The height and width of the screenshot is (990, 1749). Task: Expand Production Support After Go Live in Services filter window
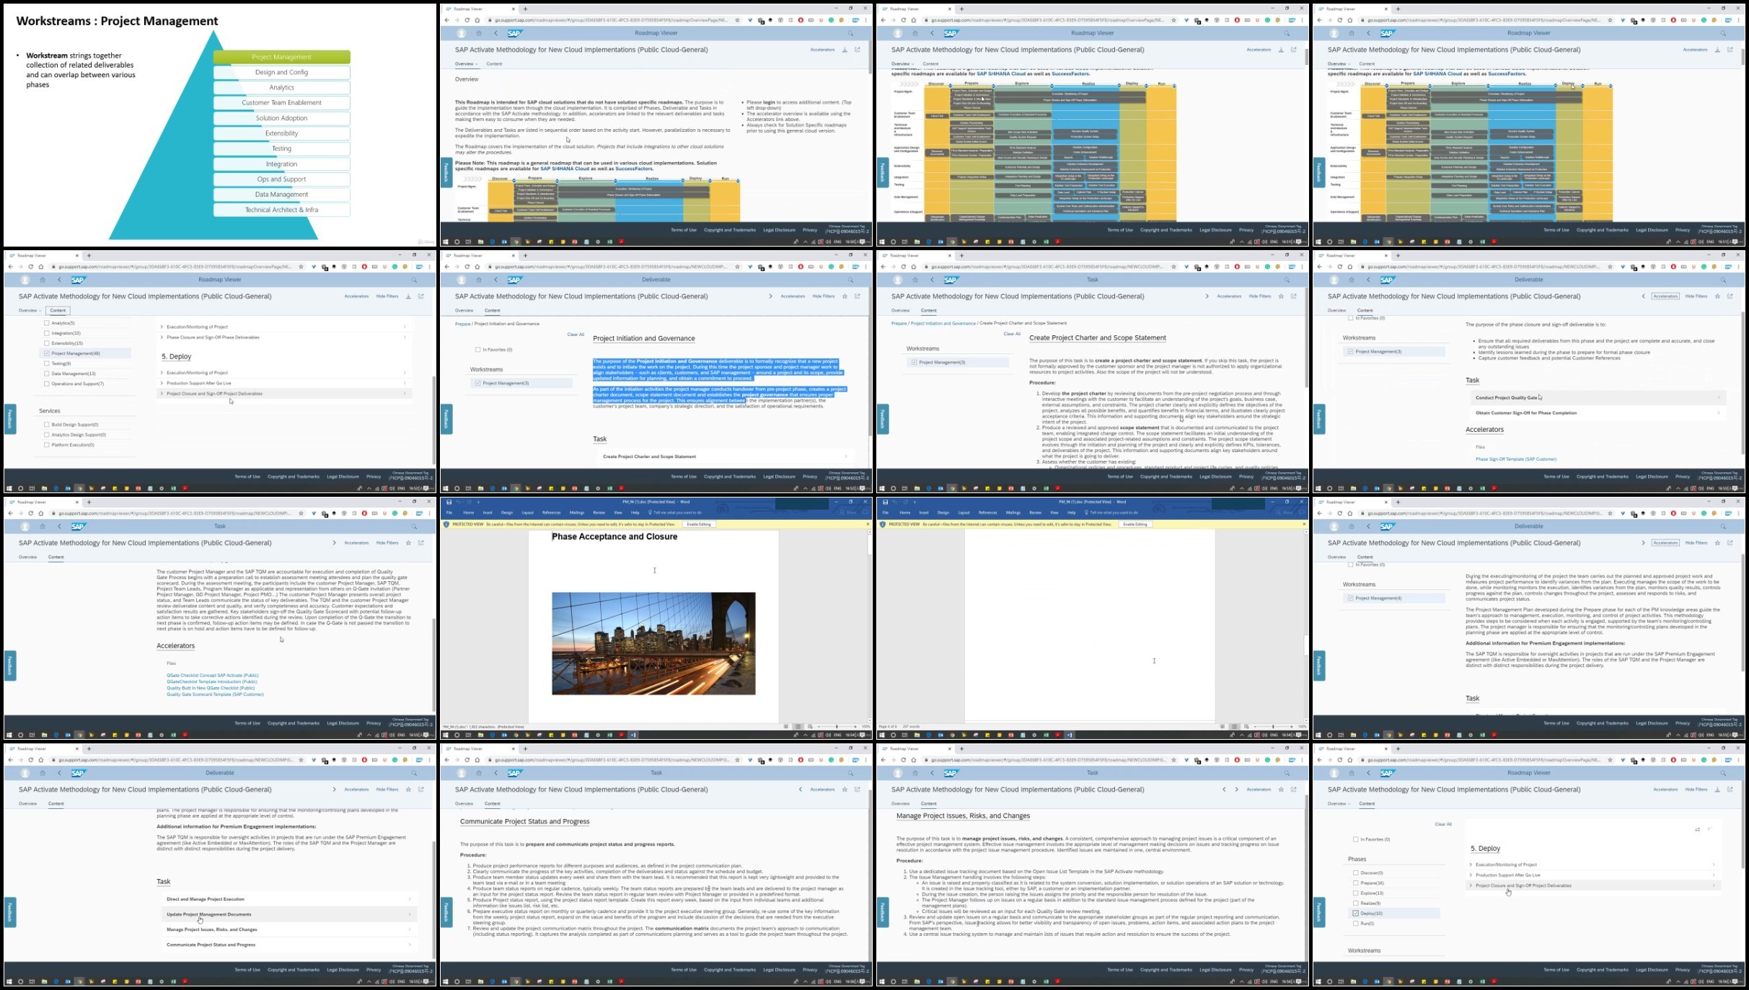coord(284,383)
